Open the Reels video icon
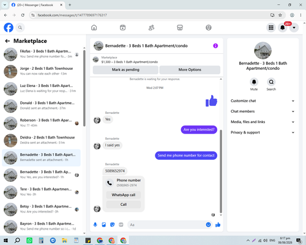The image size is (306, 245). click(x=122, y=28)
